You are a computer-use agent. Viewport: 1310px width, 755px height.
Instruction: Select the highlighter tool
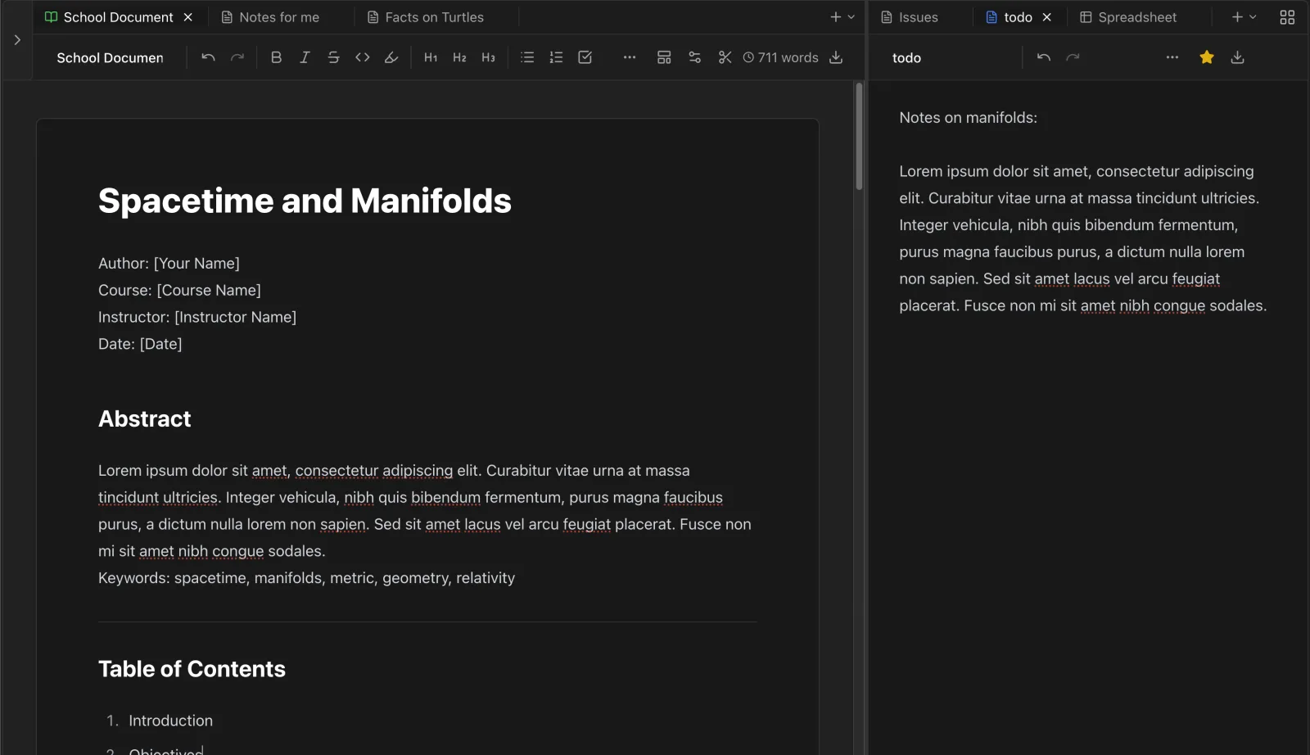click(x=391, y=57)
